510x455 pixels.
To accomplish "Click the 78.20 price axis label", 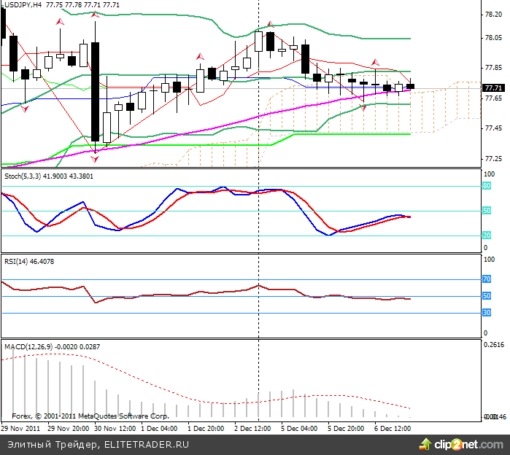I will (492, 15).
